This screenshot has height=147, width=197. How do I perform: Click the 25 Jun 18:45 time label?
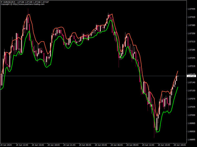coord(180,145)
